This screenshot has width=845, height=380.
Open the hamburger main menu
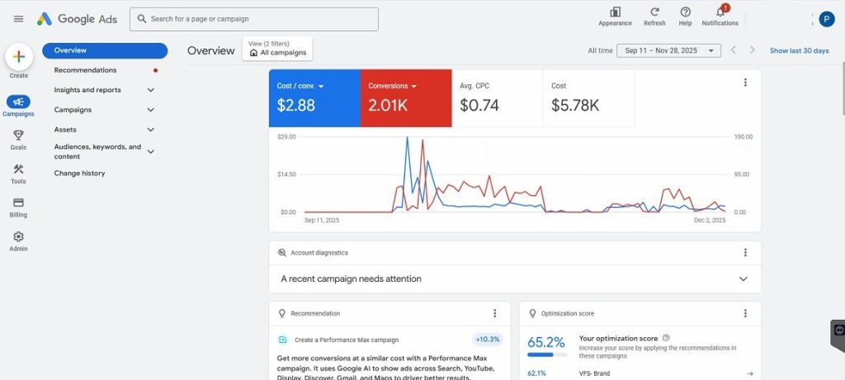point(18,18)
